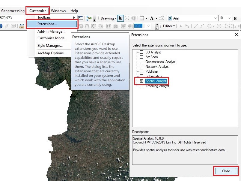The image size is (241, 181).
Task: Click the Spatial Analyst description text box
Action: (185, 150)
